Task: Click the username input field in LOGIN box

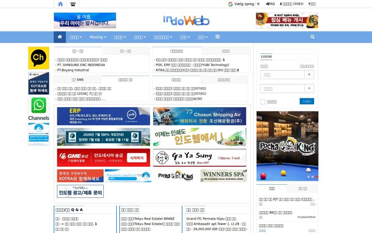Action: 282,75
